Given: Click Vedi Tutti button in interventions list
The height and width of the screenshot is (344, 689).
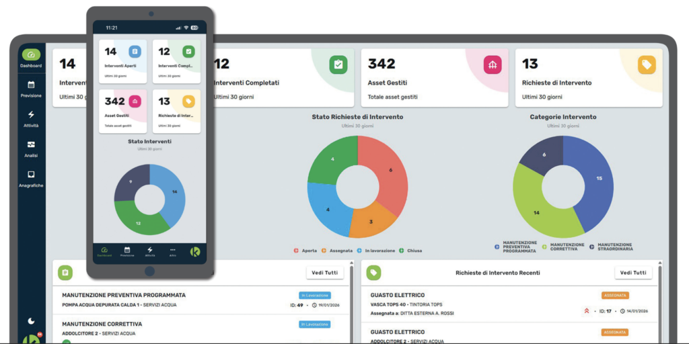Looking at the screenshot, I should pyautogui.click(x=325, y=273).
